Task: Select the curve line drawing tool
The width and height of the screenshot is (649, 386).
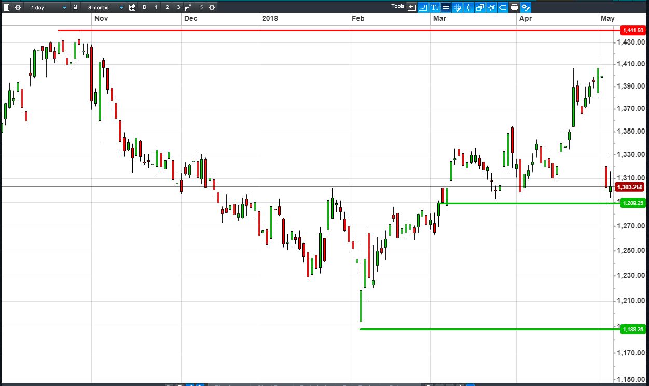Action: tap(423, 7)
